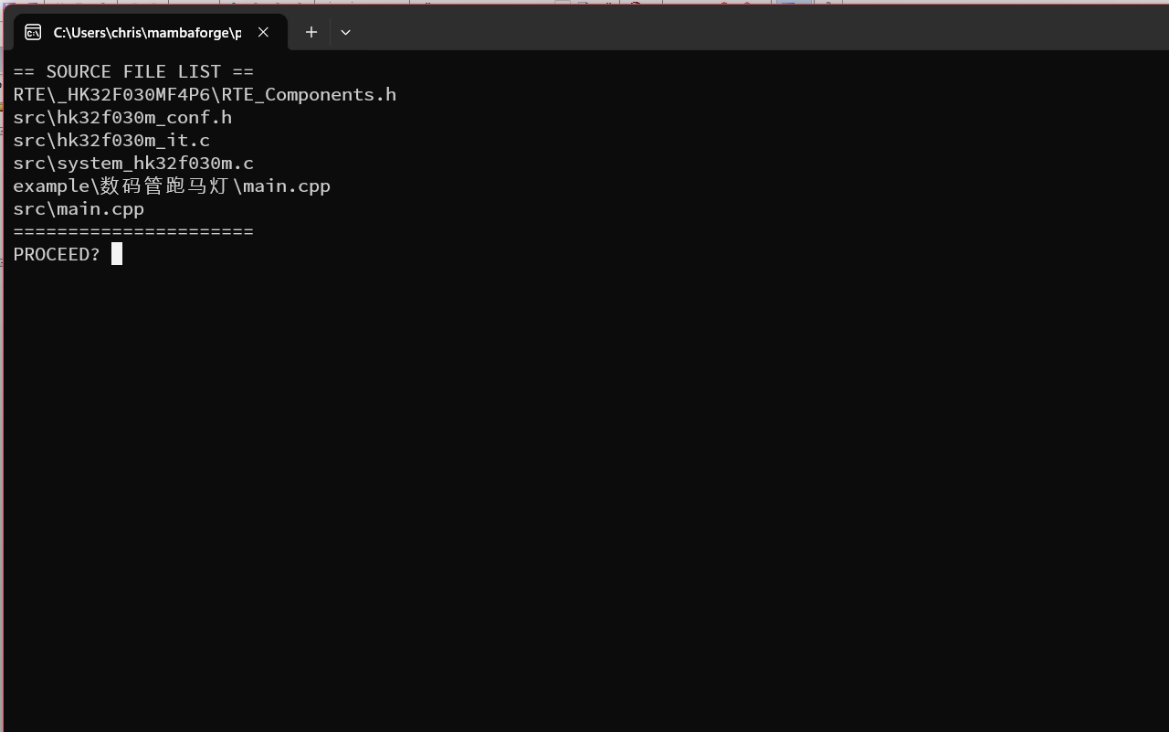The height and width of the screenshot is (732, 1169).
Task: Click the src\hk32f030m_conf.h line
Action: coord(122,117)
